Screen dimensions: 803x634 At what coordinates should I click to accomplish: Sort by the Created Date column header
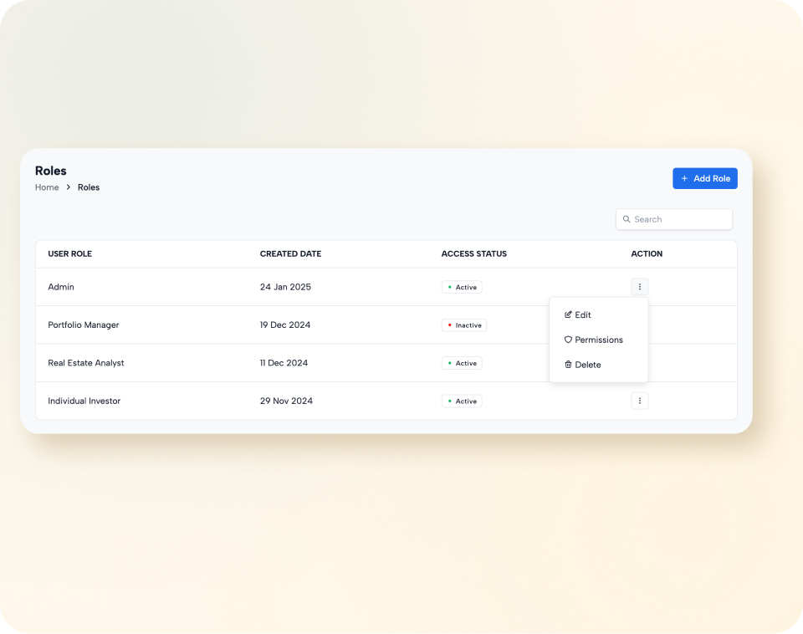tap(290, 254)
